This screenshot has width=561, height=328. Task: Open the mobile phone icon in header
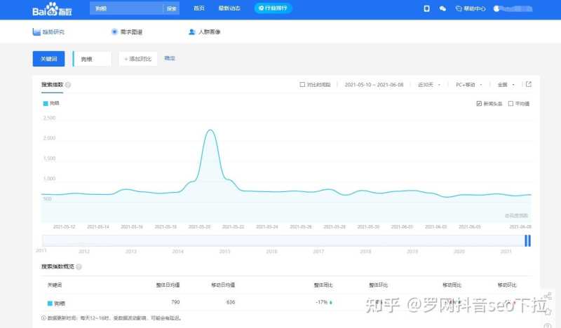pos(426,8)
